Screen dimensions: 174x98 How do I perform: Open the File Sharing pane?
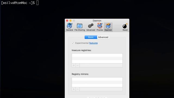click(x=80, y=27)
